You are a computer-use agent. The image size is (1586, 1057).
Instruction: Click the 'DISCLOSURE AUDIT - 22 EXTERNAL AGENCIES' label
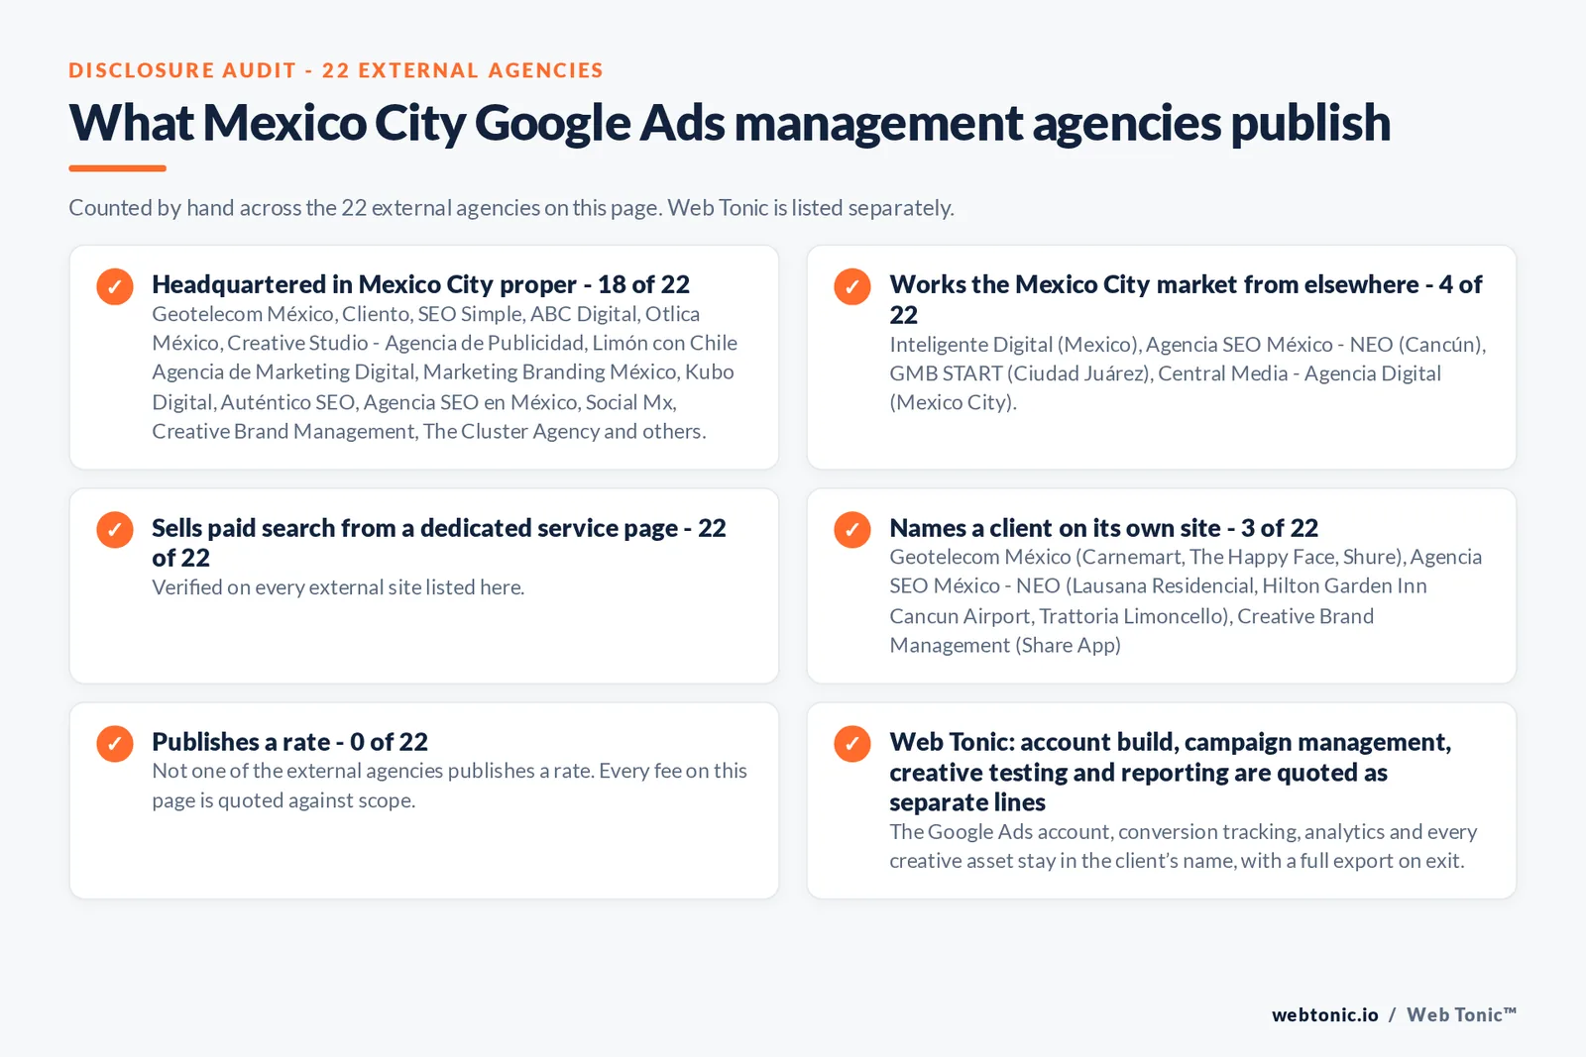(336, 70)
